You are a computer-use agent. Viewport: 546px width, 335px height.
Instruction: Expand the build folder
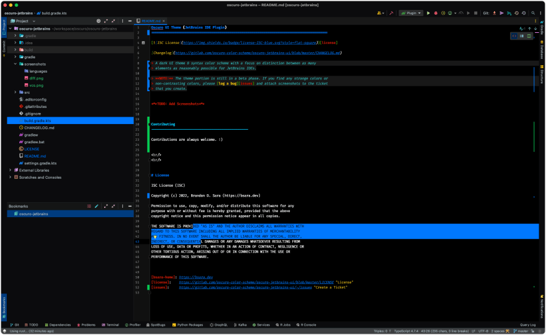tap(16, 50)
